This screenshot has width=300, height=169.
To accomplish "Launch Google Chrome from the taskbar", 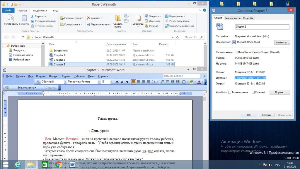I will [x=59, y=165].
